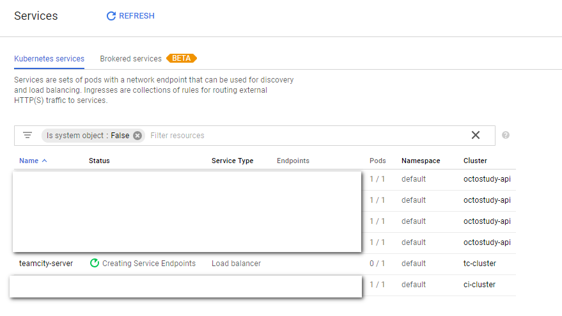Open the teamcity-server service
This screenshot has height=316, width=562.
[46, 264]
